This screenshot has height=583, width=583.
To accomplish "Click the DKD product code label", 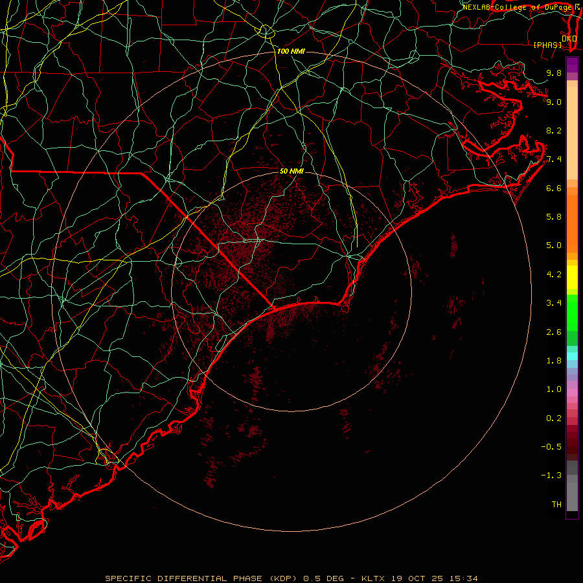I will tap(569, 38).
